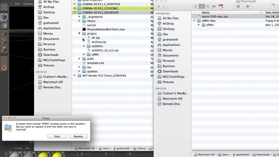
Task: Open Pictures in left Finder sidebar
Action: (x=49, y=65)
